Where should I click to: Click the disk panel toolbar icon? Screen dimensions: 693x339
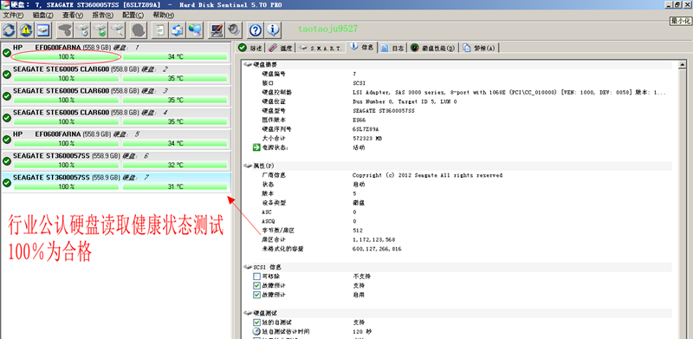pos(43,30)
